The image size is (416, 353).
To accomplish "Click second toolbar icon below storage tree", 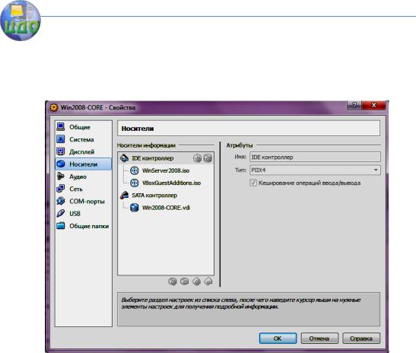I will click(x=184, y=281).
